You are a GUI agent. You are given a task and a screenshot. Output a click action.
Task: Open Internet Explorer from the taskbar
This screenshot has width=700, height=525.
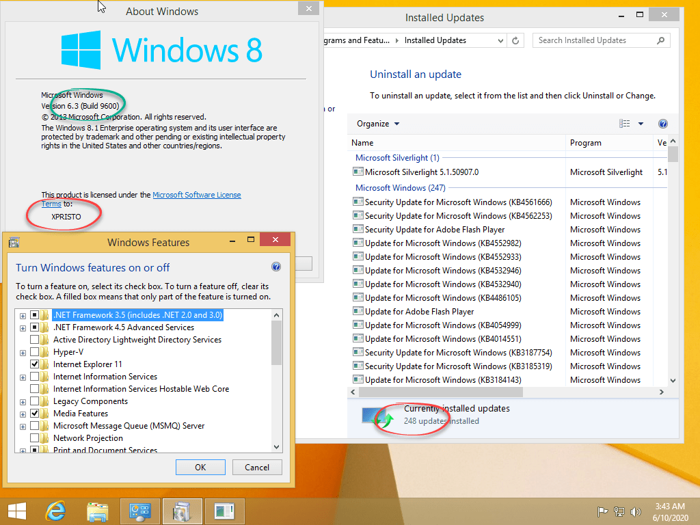56,511
